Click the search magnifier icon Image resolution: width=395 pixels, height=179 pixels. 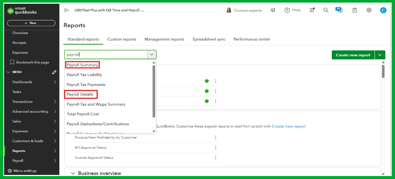[x=326, y=10]
